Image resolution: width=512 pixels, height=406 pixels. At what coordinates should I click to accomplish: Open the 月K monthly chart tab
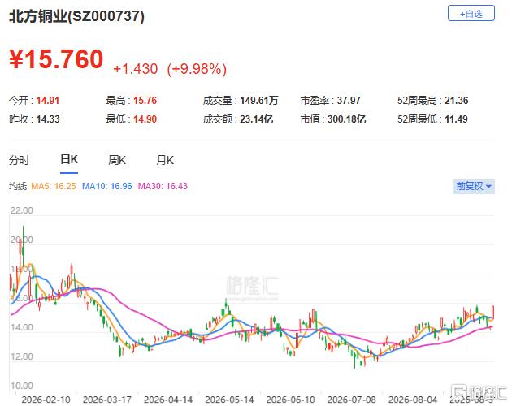click(x=165, y=160)
